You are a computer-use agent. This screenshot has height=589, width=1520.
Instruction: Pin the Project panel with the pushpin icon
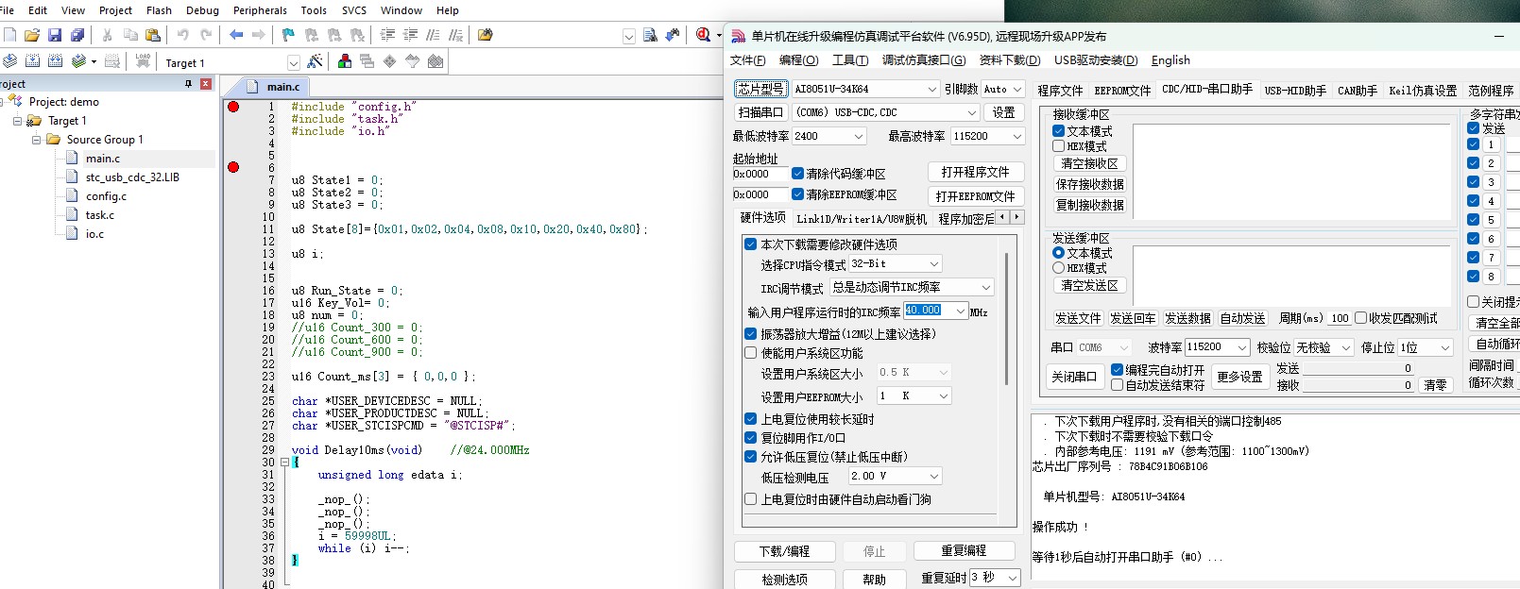pyautogui.click(x=188, y=84)
